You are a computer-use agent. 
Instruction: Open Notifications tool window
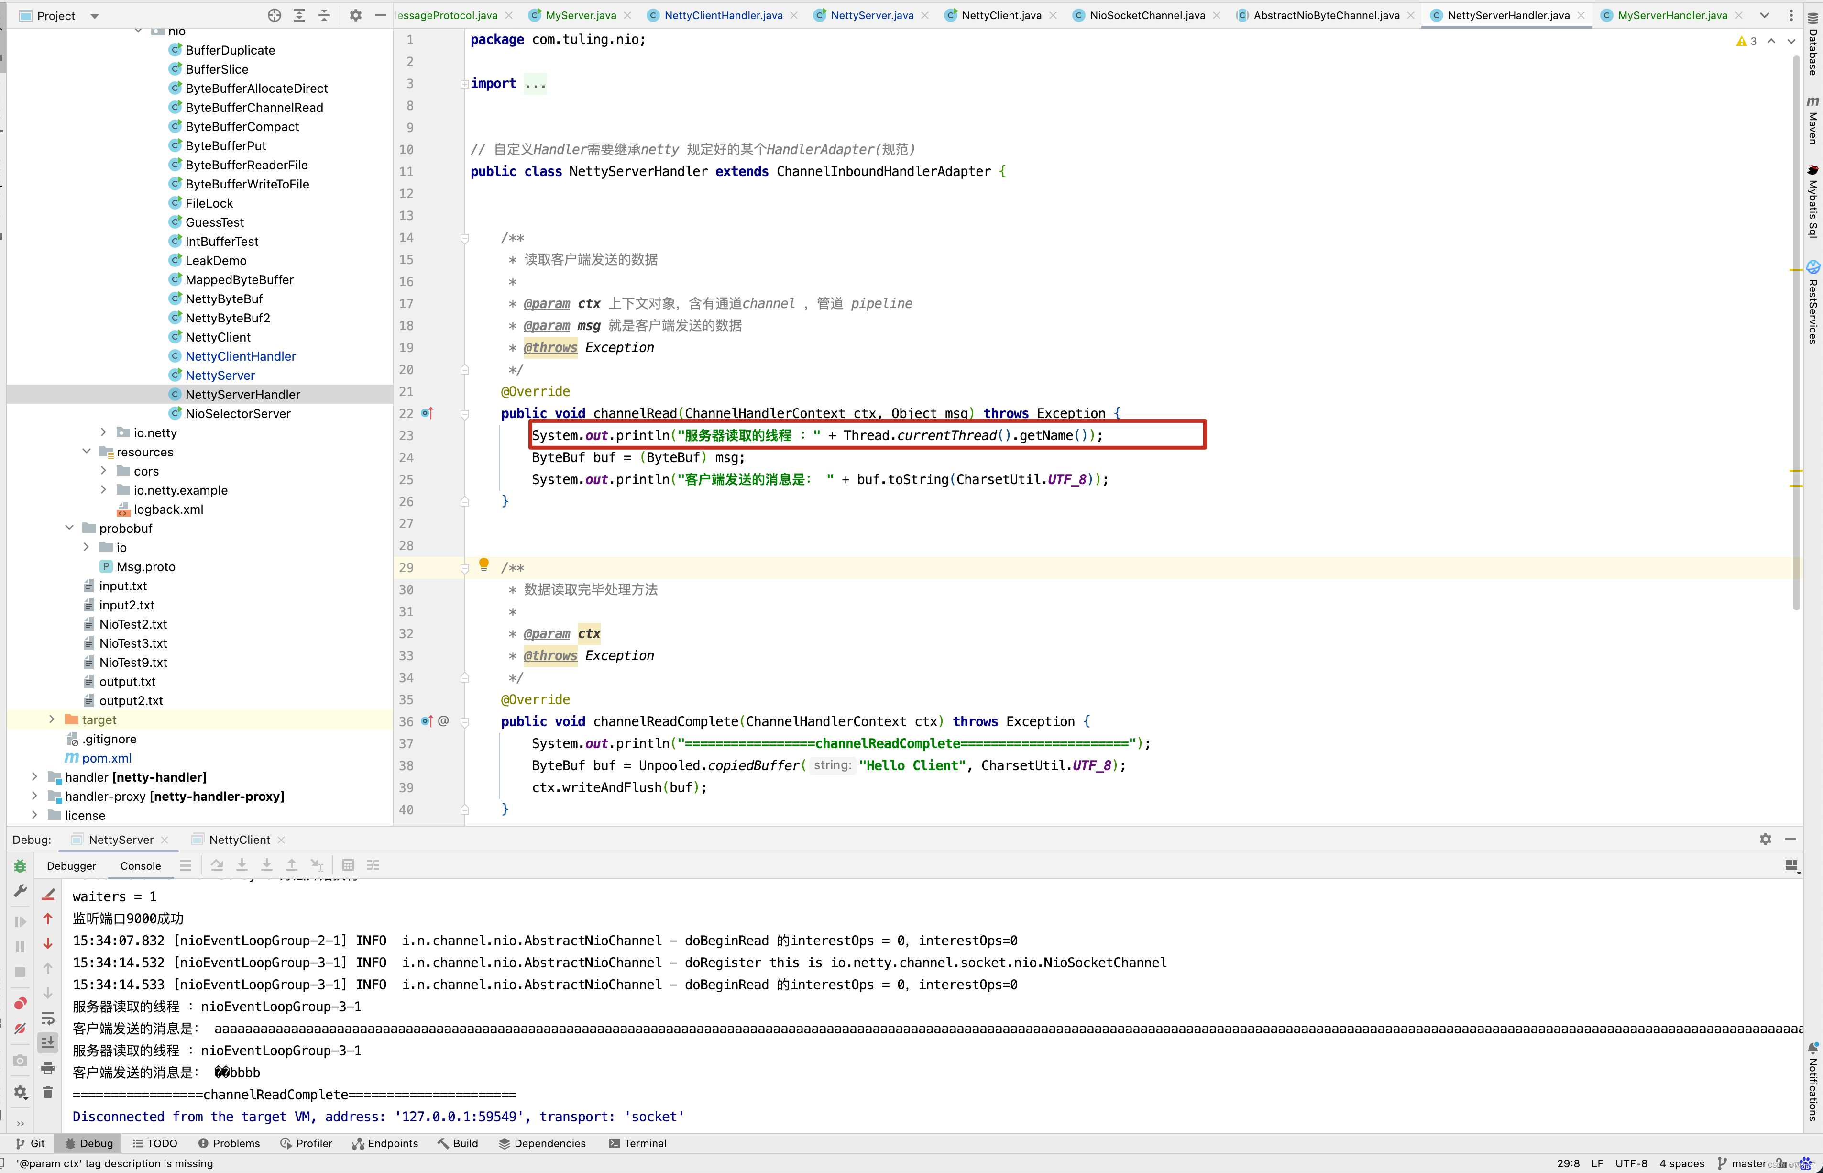tap(1813, 1083)
